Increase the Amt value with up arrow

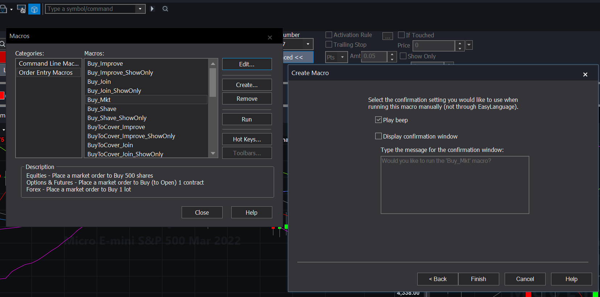pos(392,54)
